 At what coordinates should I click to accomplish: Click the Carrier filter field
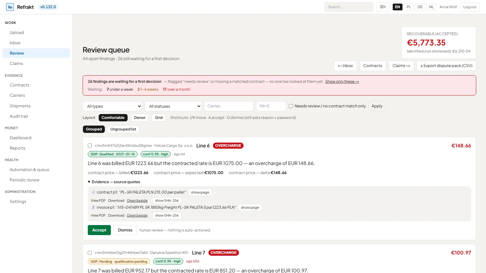[x=229, y=106]
